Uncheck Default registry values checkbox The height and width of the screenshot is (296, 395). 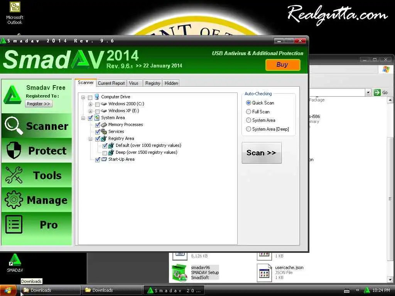coord(105,146)
